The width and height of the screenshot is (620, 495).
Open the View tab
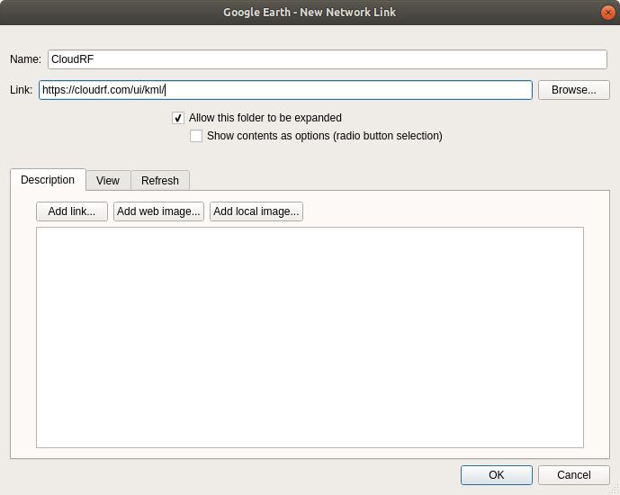tap(108, 181)
